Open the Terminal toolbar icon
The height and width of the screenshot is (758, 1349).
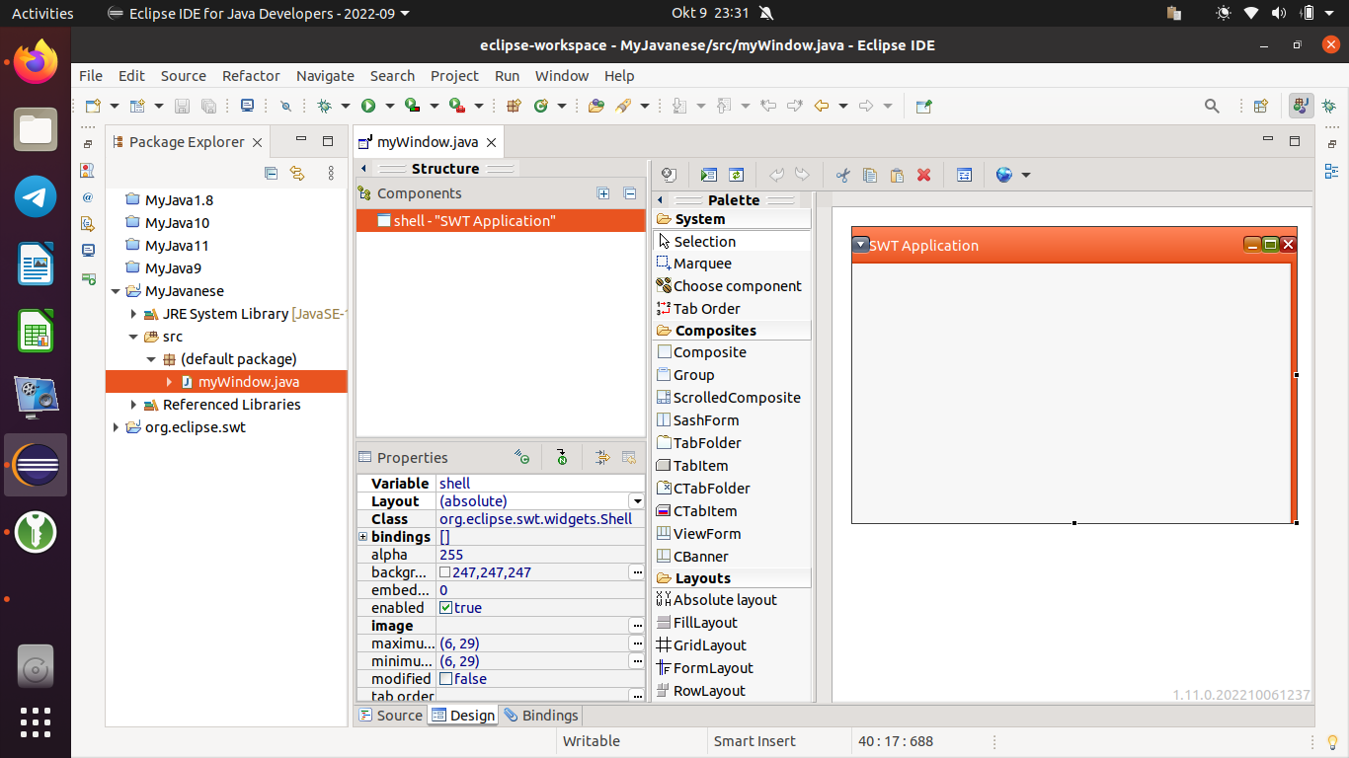247,106
